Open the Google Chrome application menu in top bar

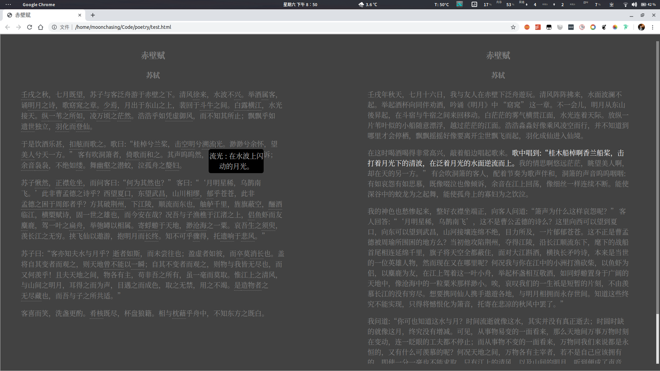[x=38, y=4]
